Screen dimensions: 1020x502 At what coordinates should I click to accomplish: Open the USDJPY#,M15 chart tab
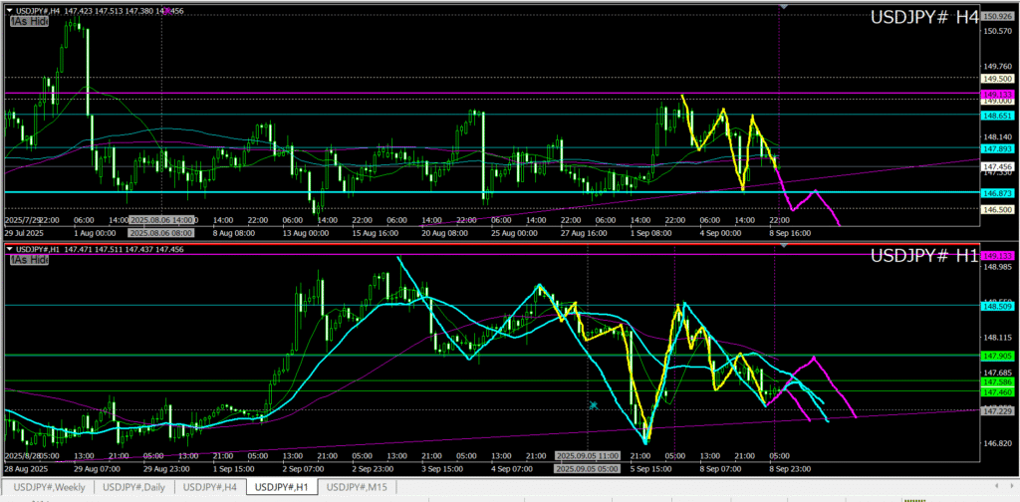click(x=357, y=487)
